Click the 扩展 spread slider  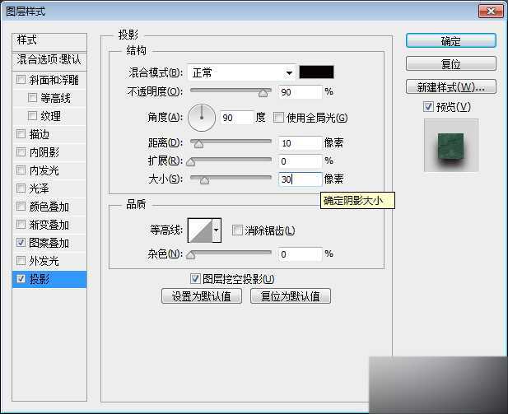[x=231, y=160]
